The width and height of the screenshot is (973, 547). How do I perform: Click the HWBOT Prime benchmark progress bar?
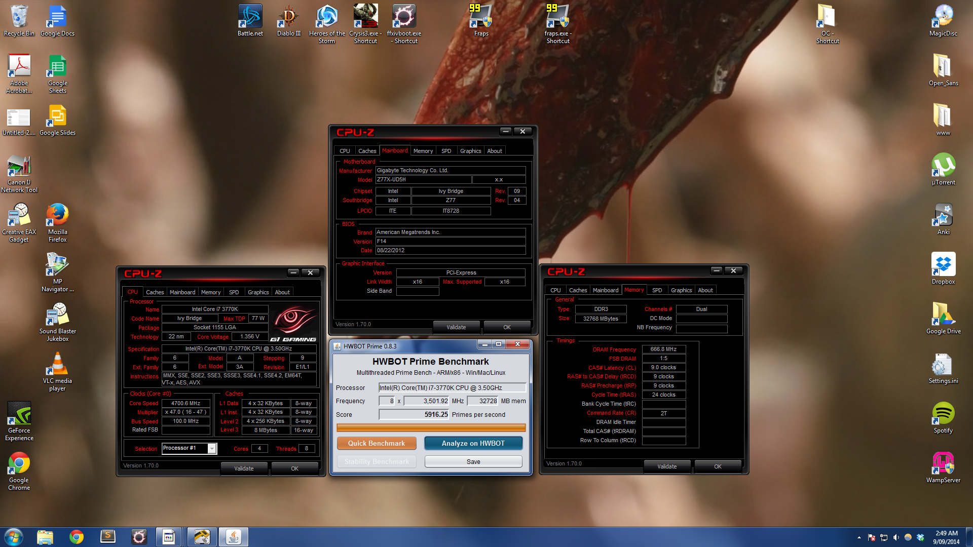(x=431, y=428)
